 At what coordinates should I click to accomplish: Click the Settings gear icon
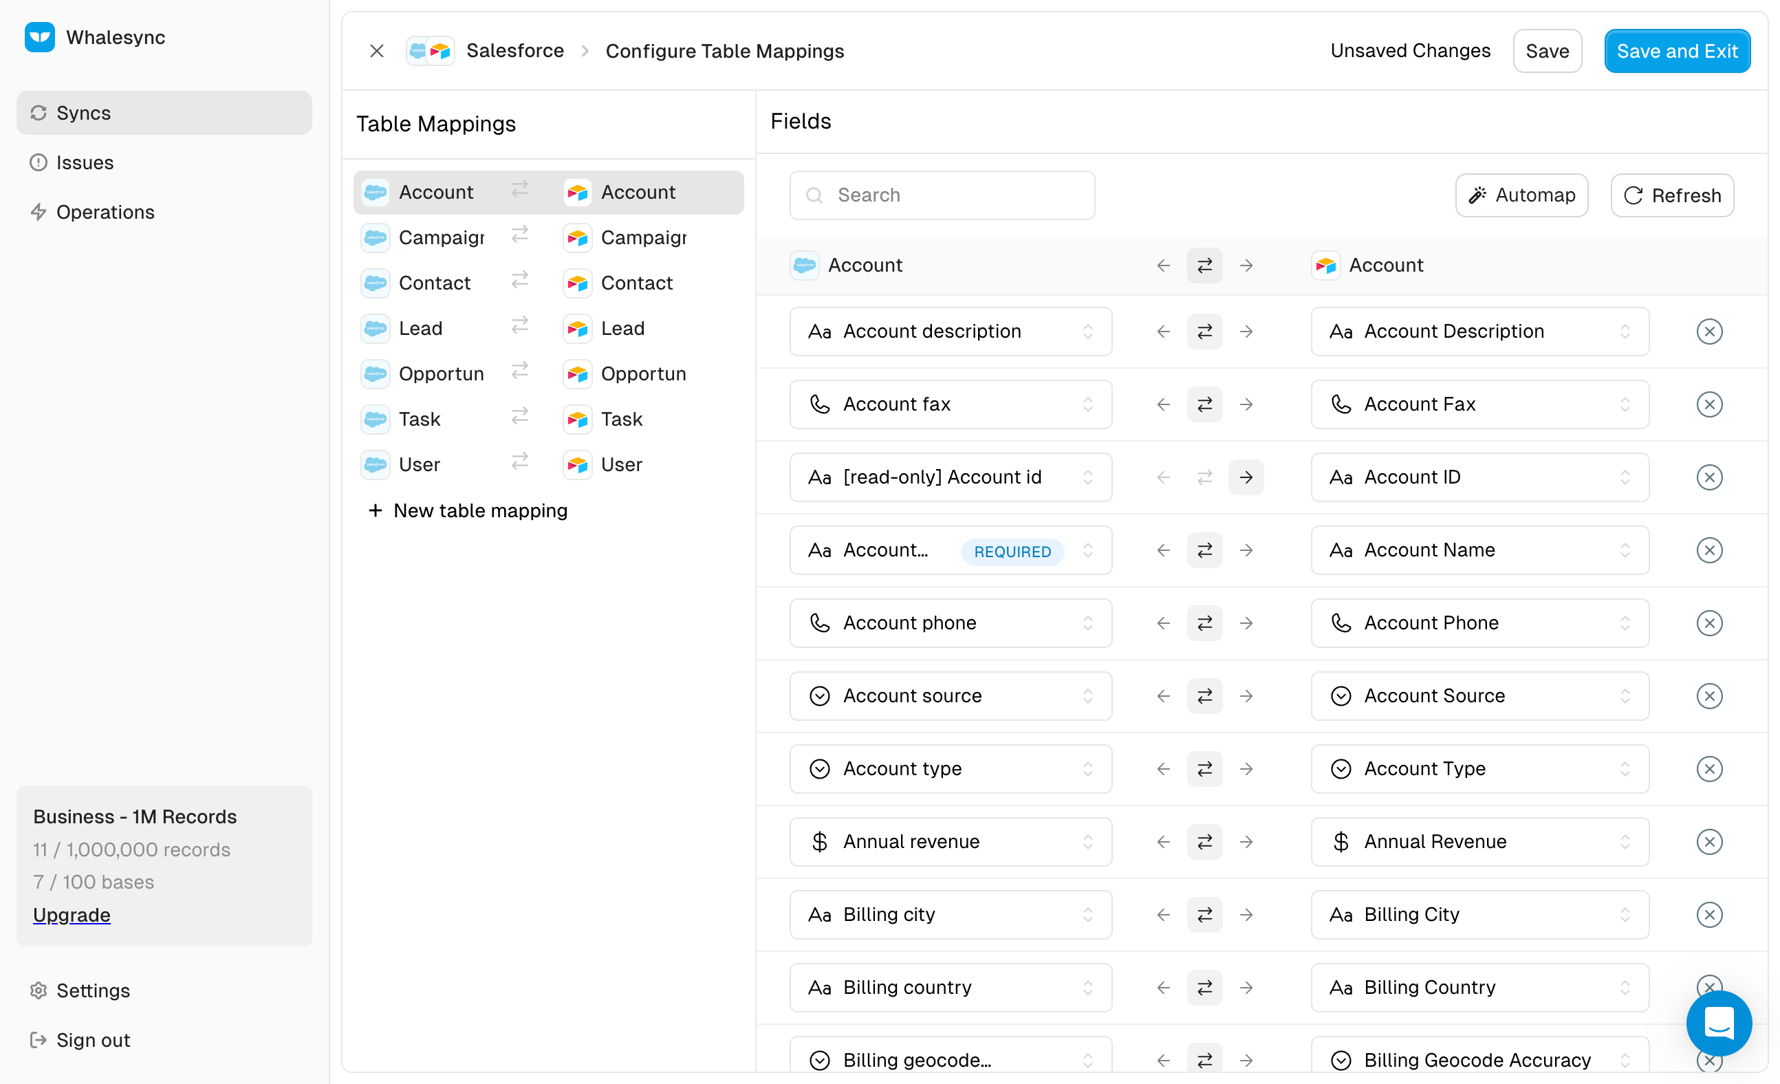[39, 990]
